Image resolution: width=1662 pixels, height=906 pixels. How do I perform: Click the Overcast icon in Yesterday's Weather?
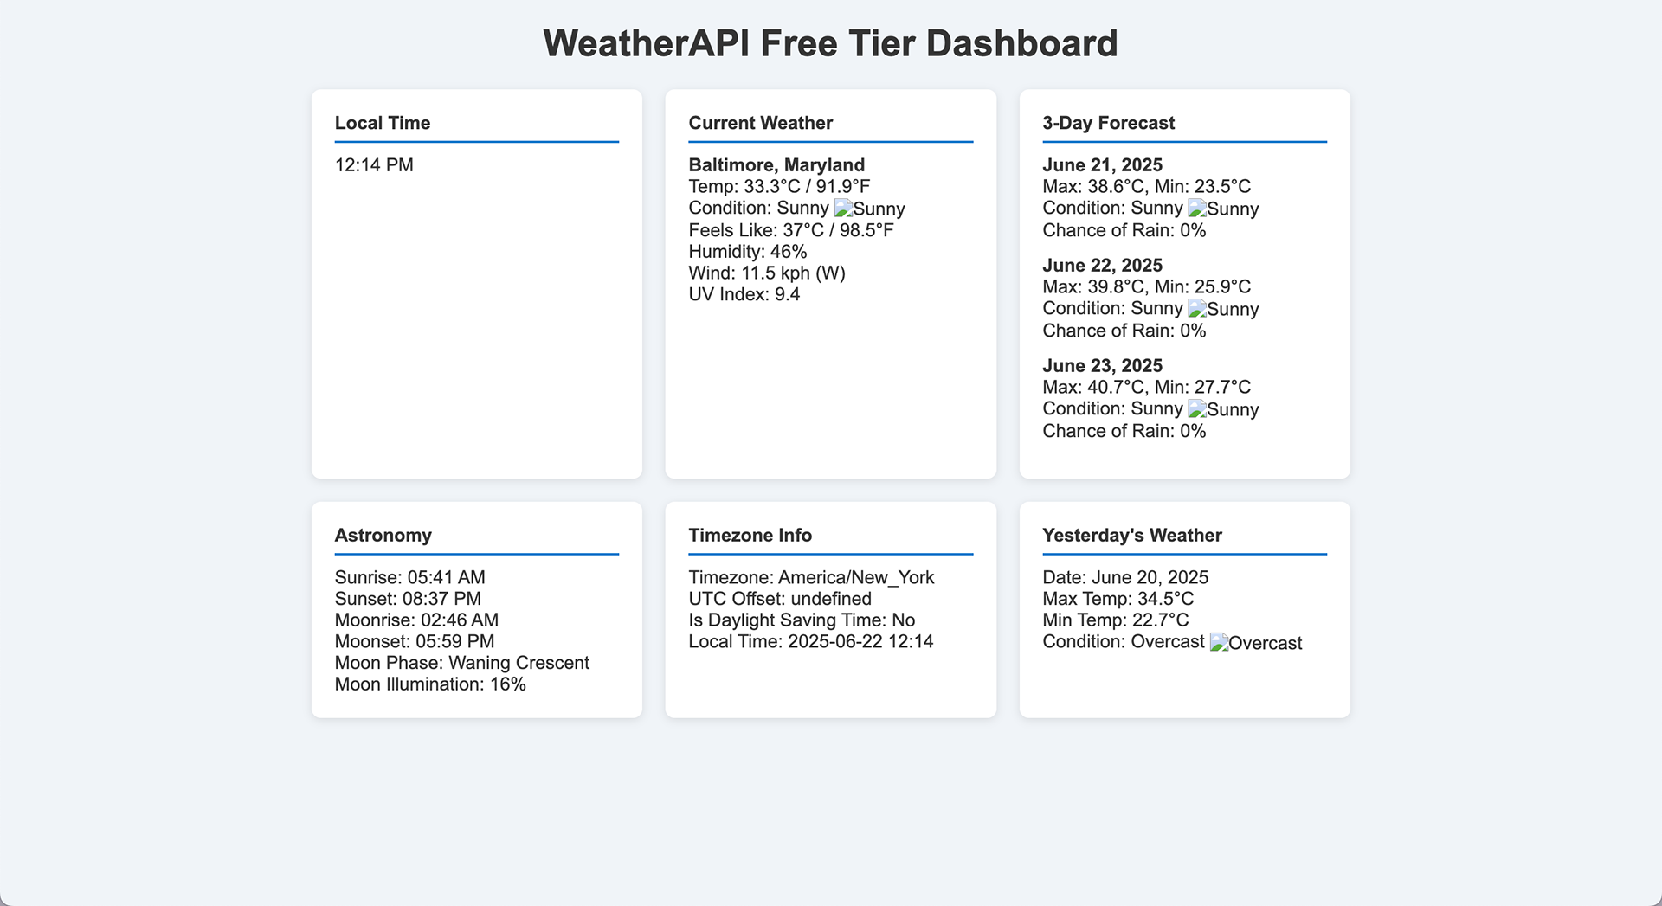point(1255,643)
